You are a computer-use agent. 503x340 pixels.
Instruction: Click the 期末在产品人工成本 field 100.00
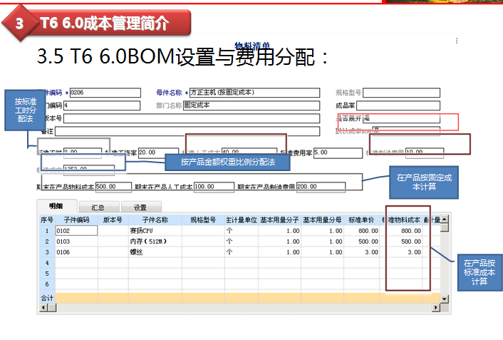(x=214, y=187)
